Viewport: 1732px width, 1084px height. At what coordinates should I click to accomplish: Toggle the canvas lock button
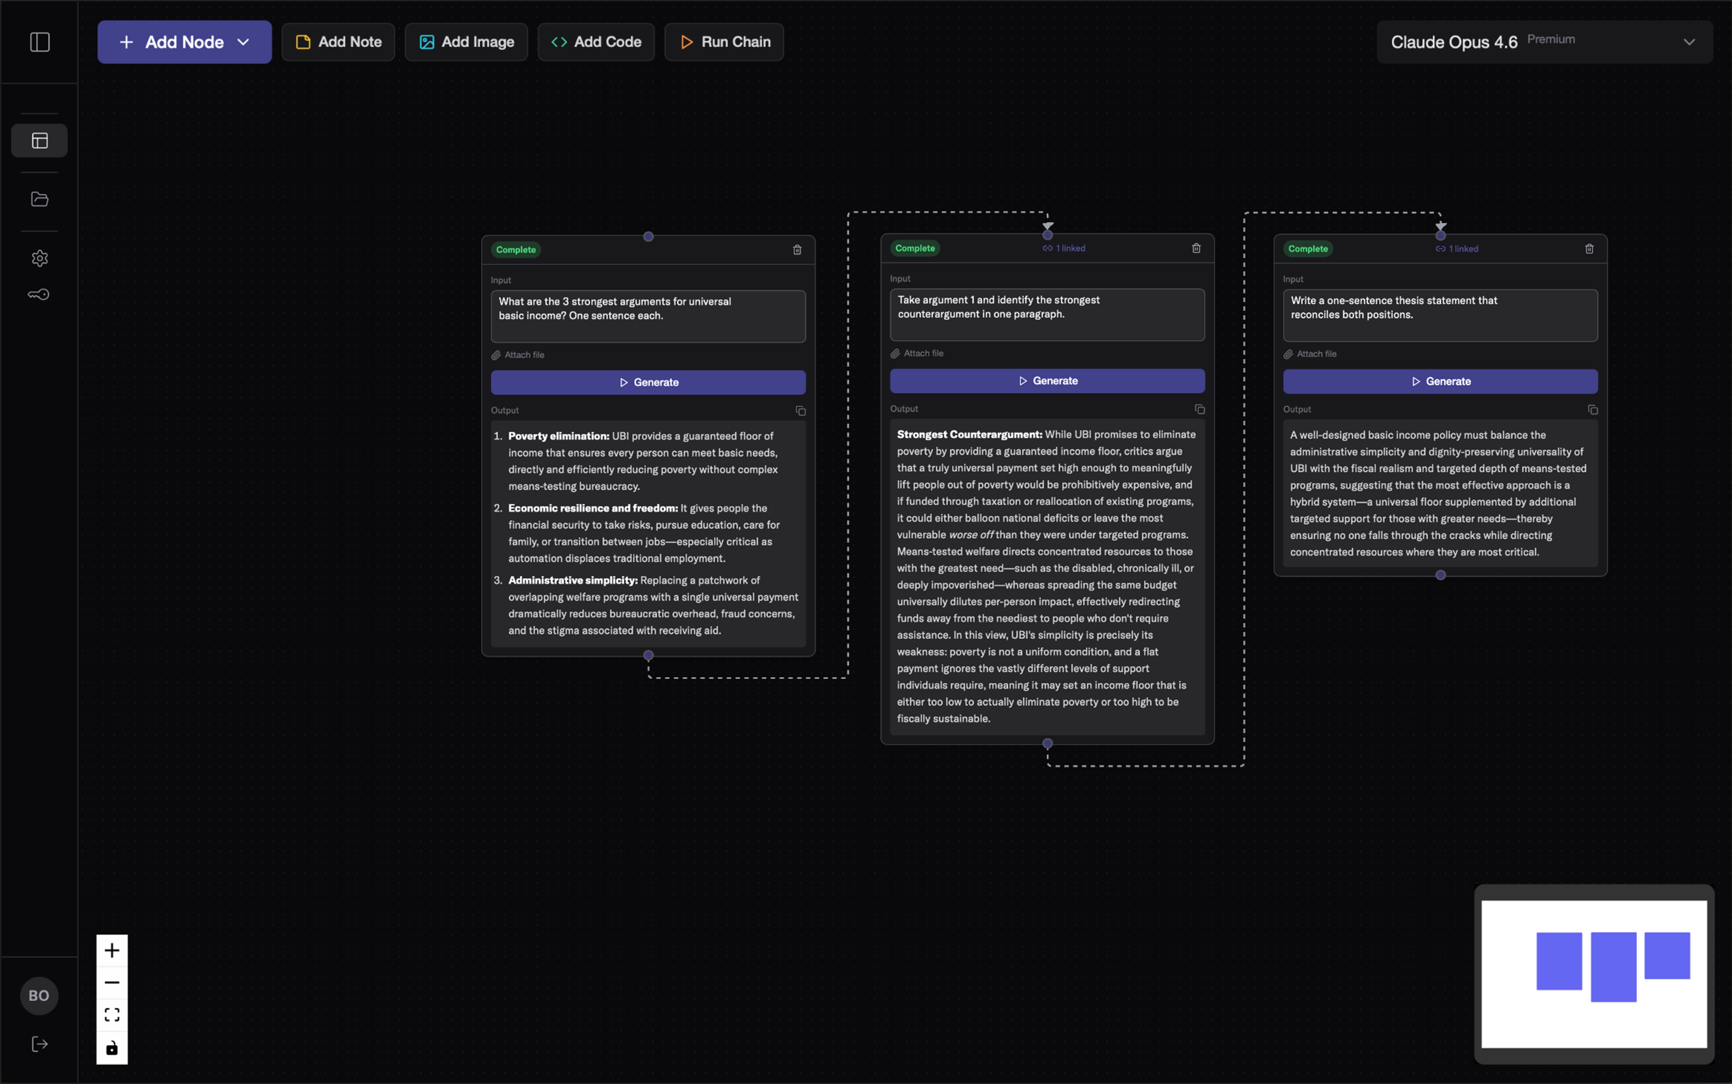coord(112,1048)
